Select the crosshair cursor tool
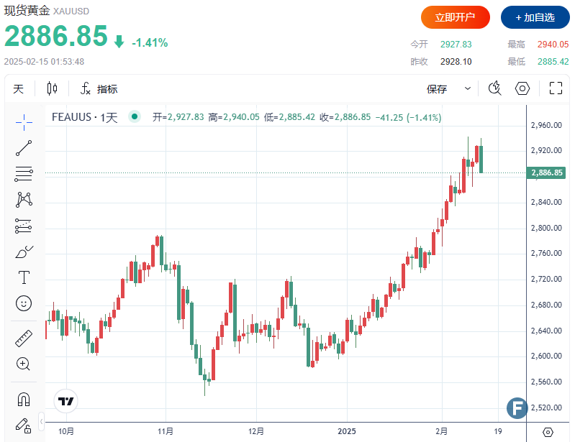Screen dimensions: 575x442 pyautogui.click(x=24, y=122)
